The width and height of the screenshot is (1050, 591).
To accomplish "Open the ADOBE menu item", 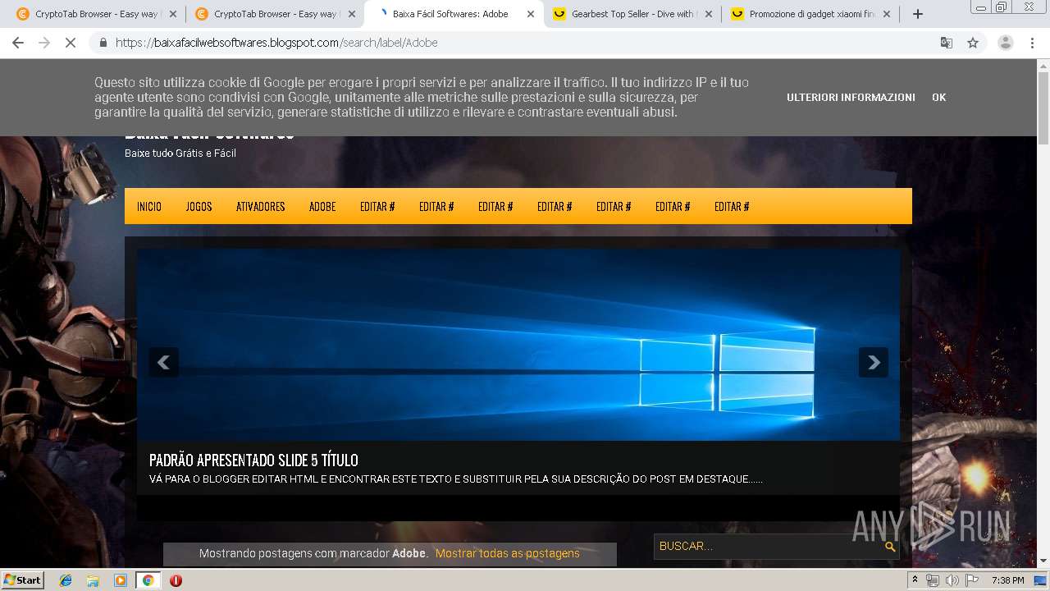I will 322,207.
